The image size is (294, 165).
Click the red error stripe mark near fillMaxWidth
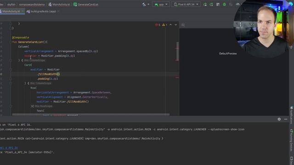coord(178,77)
